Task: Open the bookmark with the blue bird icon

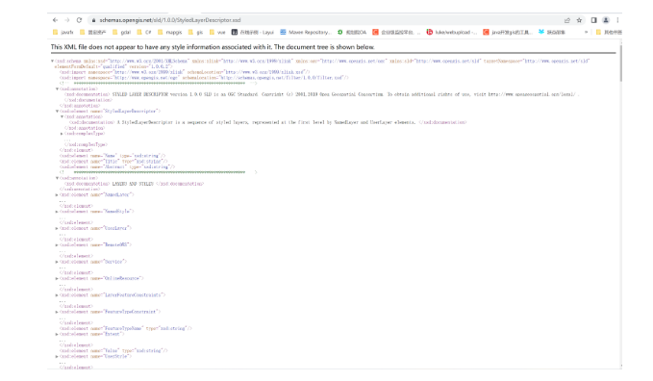Action: point(552,32)
